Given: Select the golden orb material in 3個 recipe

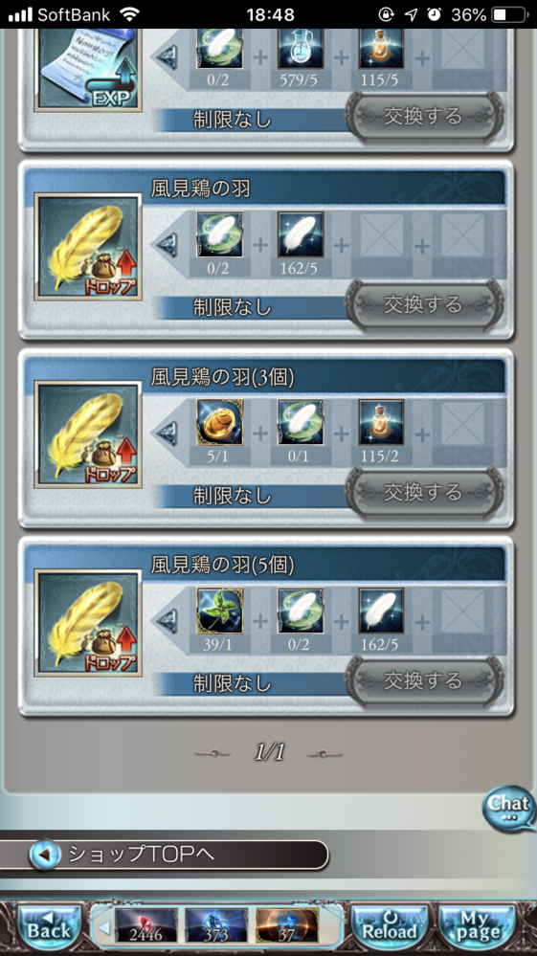Looking at the screenshot, I should [x=220, y=423].
